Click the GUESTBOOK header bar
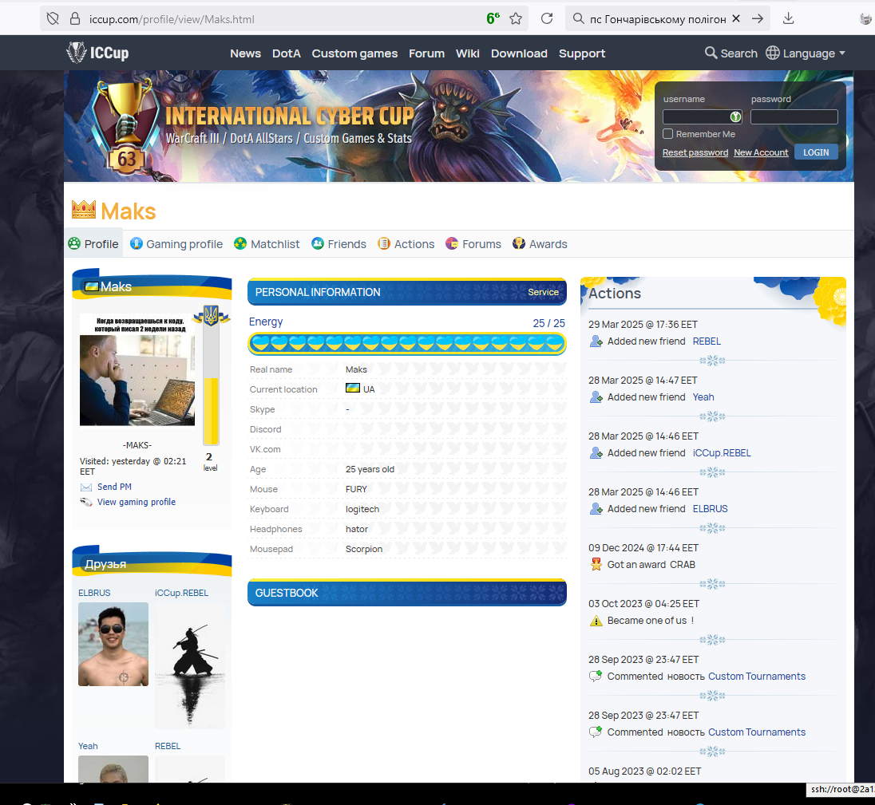875x805 pixels. [x=407, y=592]
